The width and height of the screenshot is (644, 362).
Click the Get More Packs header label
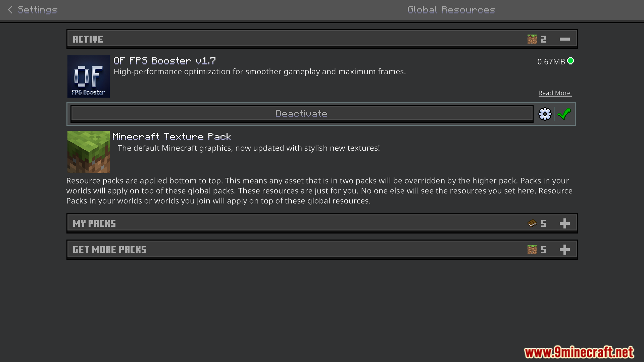click(x=110, y=250)
